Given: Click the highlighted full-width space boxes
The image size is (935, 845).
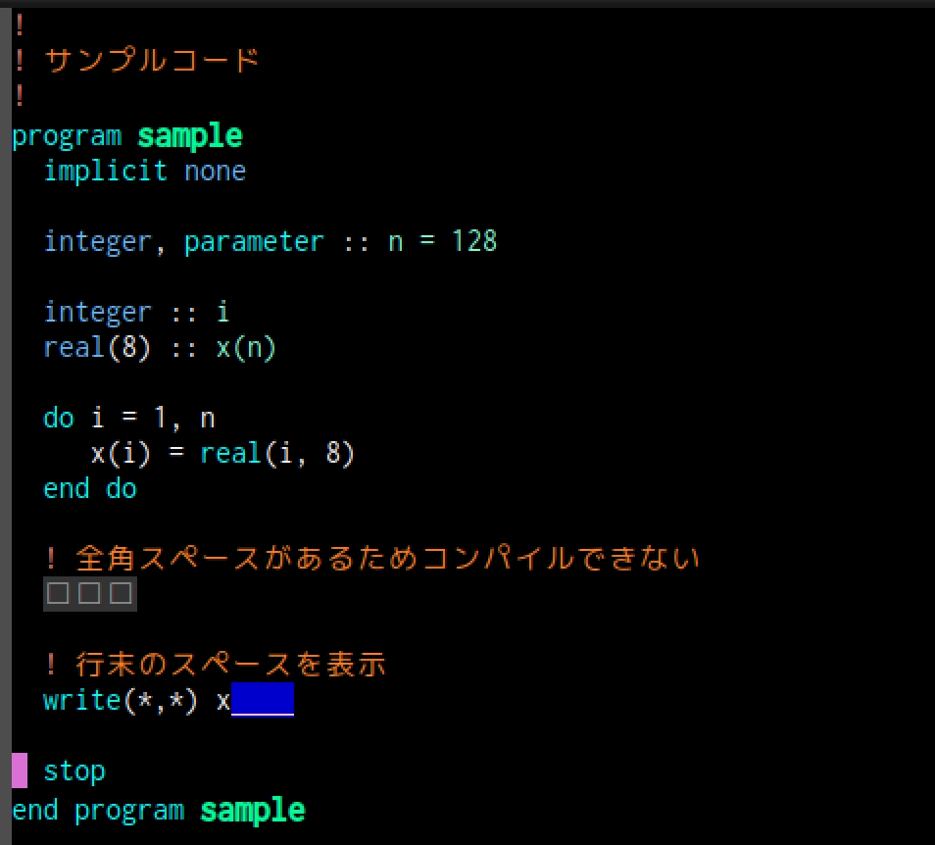Looking at the screenshot, I should tap(89, 594).
